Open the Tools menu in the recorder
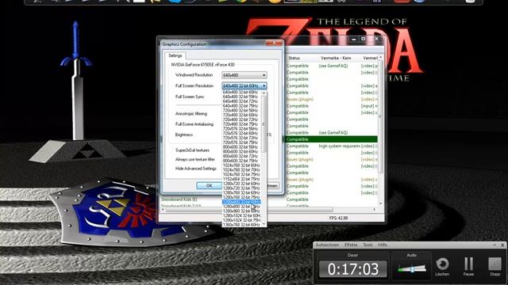Image resolution: width=508 pixels, height=285 pixels. point(368,245)
